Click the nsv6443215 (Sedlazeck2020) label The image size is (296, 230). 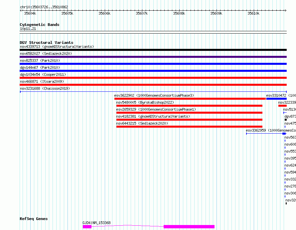tap(142, 123)
